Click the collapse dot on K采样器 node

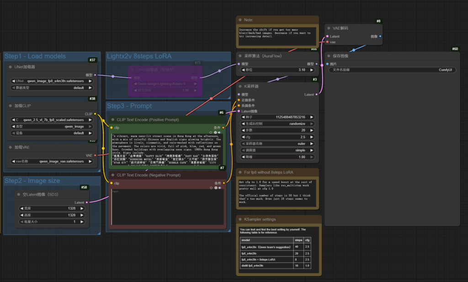240,86
